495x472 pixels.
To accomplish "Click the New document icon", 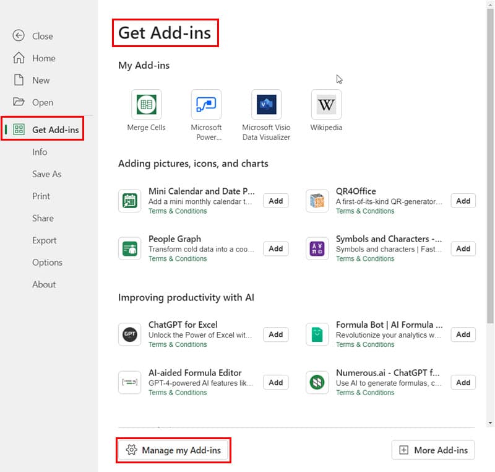I will click(19, 80).
